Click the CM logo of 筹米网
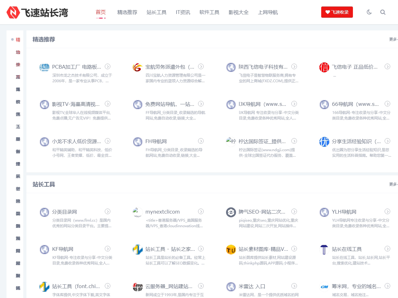The image size is (398, 298). click(x=324, y=287)
